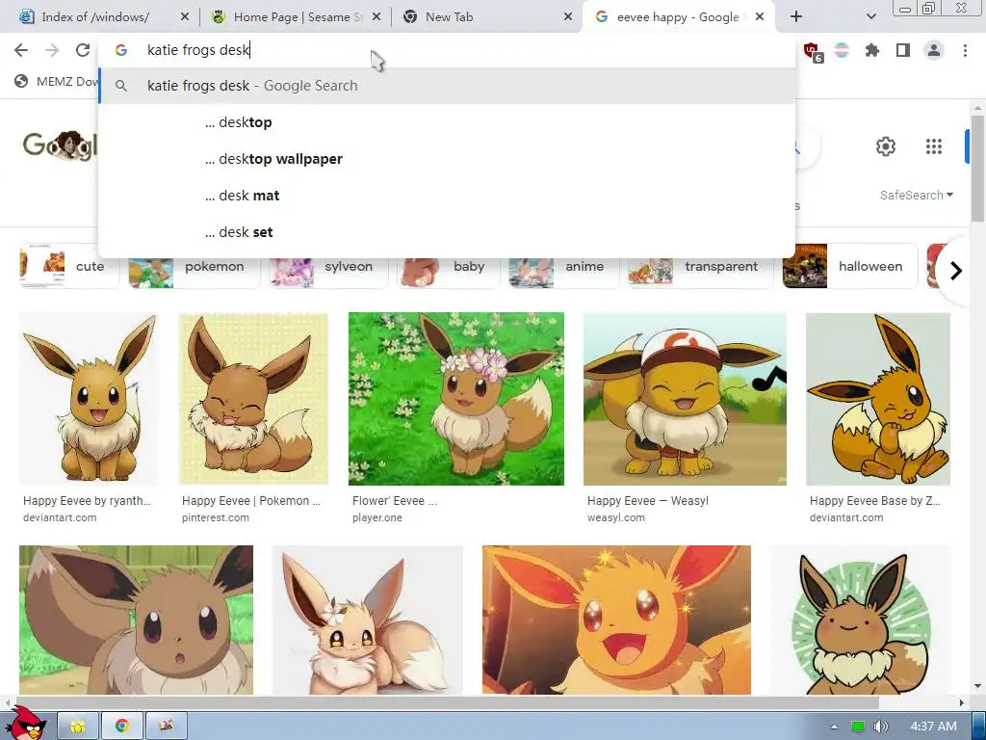This screenshot has height=740, width=986.
Task: Open the Google apps grid
Action: pyautogui.click(x=934, y=146)
